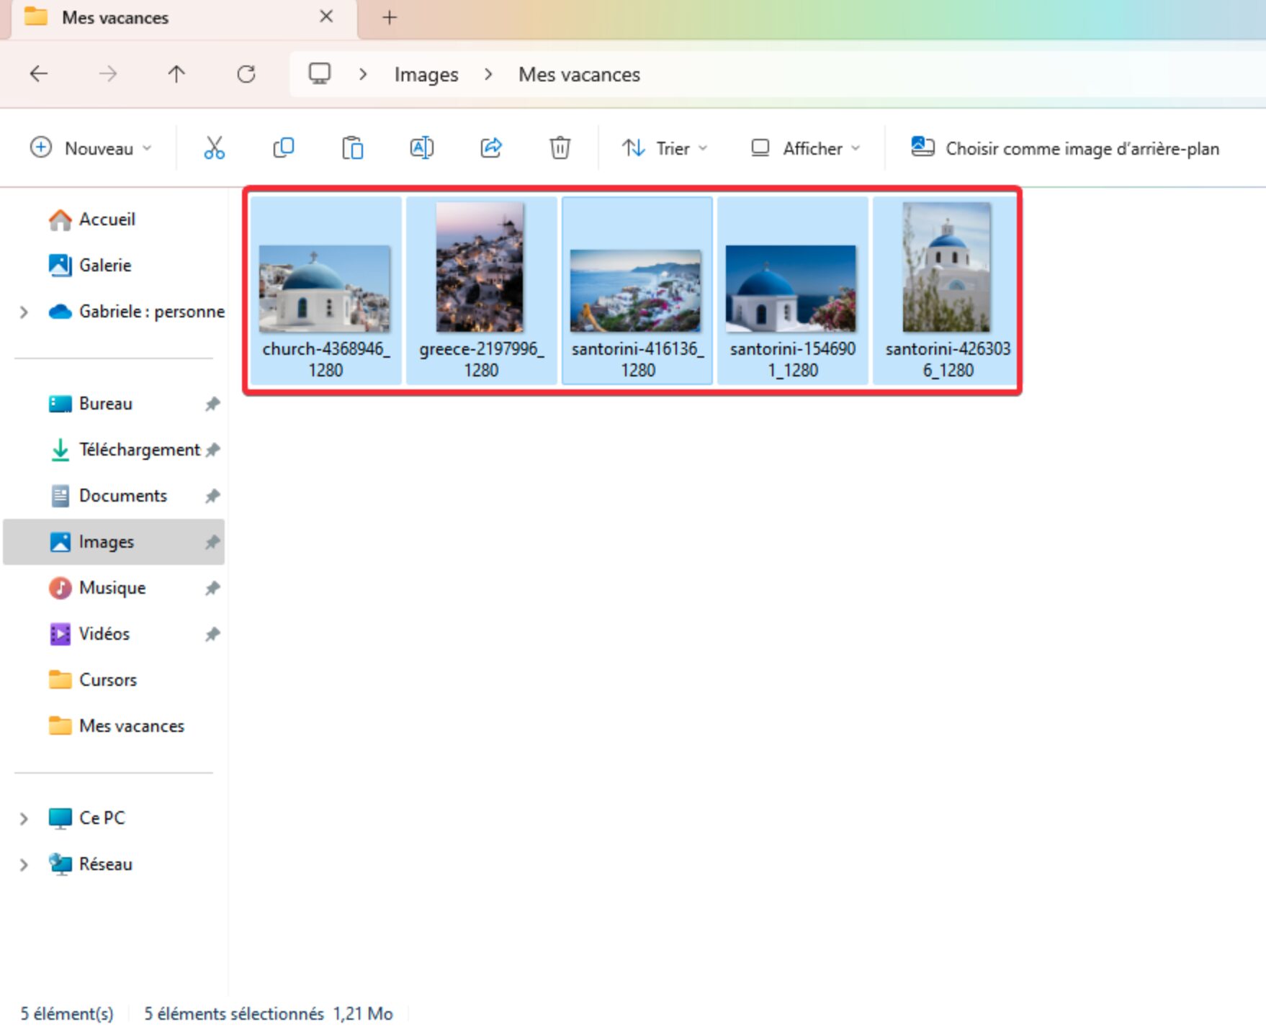1266x1027 pixels.
Task: Open Vidéos in the sidebar
Action: click(114, 634)
